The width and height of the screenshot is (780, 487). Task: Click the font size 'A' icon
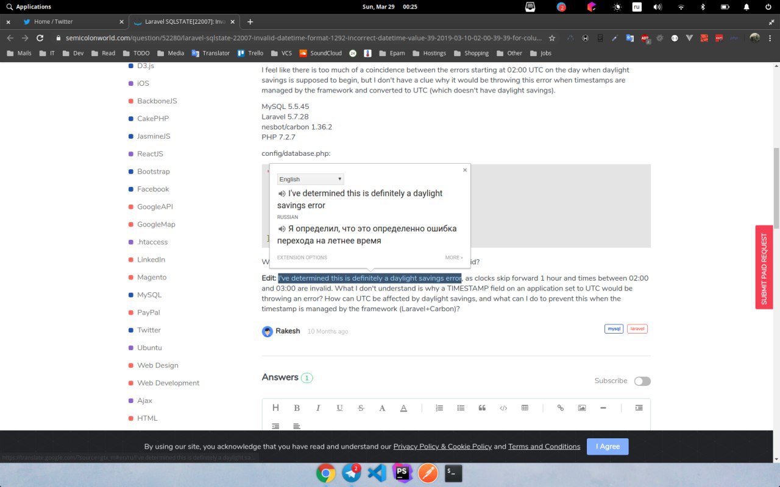point(382,408)
